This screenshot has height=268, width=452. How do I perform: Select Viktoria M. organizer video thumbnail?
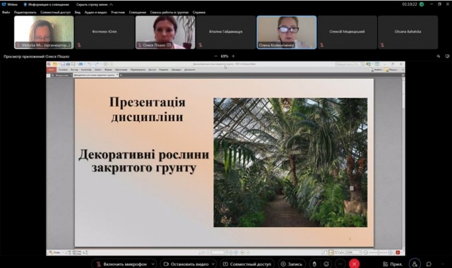pyautogui.click(x=44, y=32)
